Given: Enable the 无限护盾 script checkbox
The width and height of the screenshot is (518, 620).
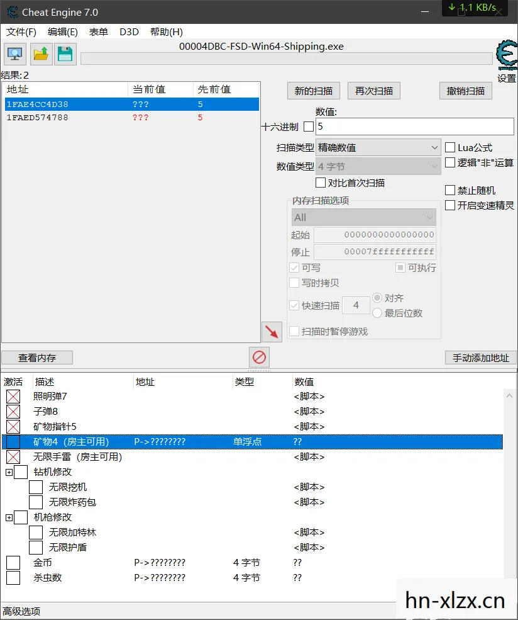Looking at the screenshot, I should pyautogui.click(x=36, y=548).
